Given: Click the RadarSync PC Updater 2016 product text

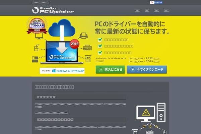Looking at the screenshot, I should [111, 58].
